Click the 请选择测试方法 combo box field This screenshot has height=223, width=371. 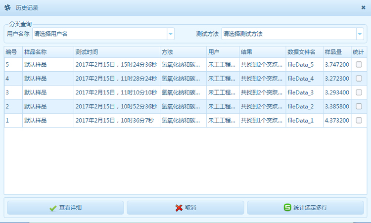coord(288,34)
